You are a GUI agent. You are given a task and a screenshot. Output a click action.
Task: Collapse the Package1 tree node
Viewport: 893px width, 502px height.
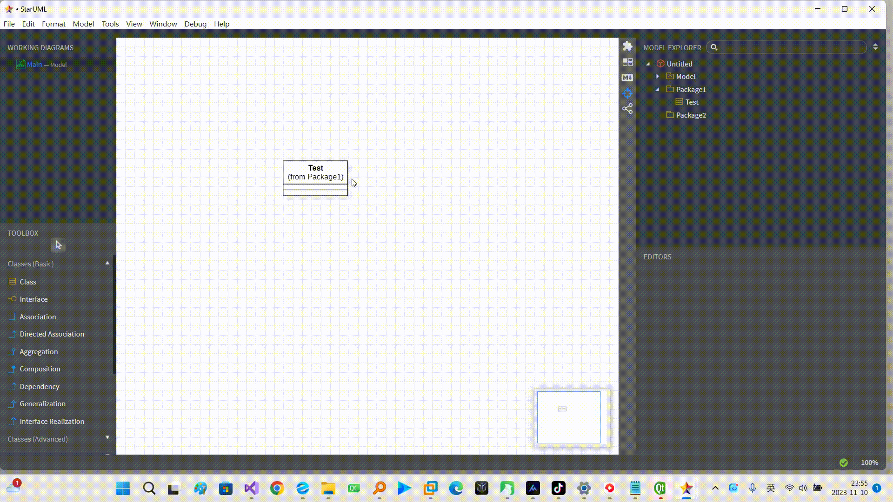(x=658, y=89)
